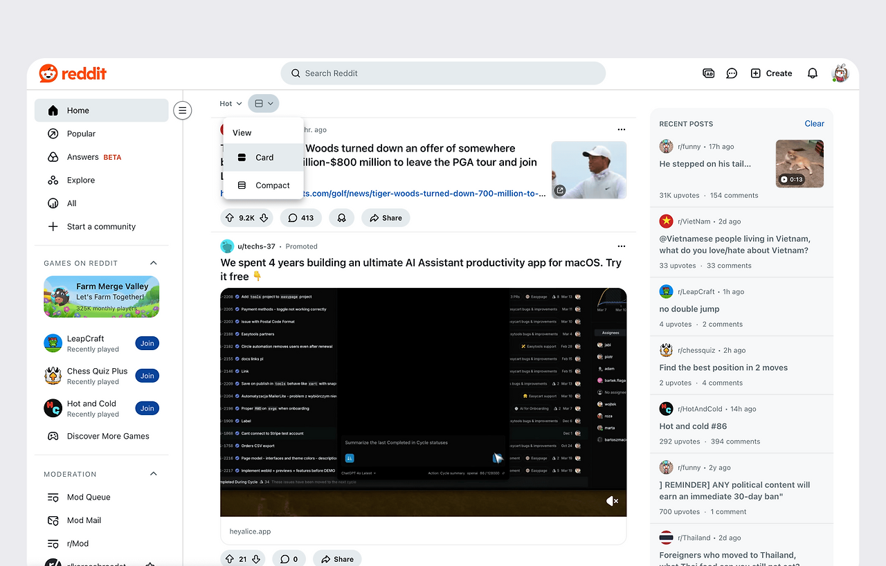Play the 'He stepped on his tail' video thumbnail
Viewport: 886px width, 566px height.
(x=799, y=163)
